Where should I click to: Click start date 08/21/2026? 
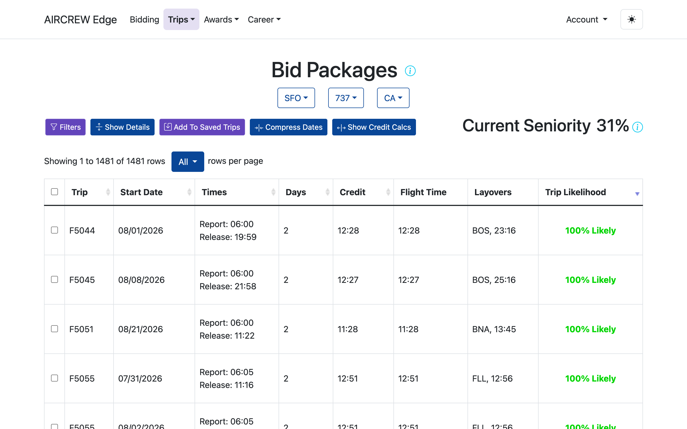coord(141,329)
